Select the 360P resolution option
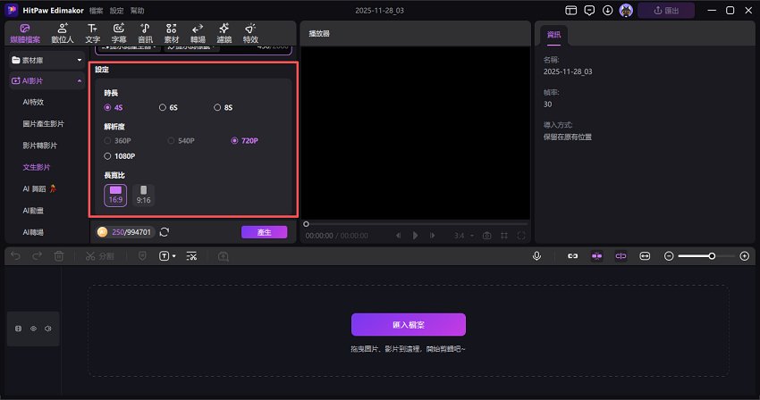 [x=117, y=140]
